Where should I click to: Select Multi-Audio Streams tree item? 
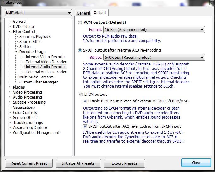click(36, 77)
